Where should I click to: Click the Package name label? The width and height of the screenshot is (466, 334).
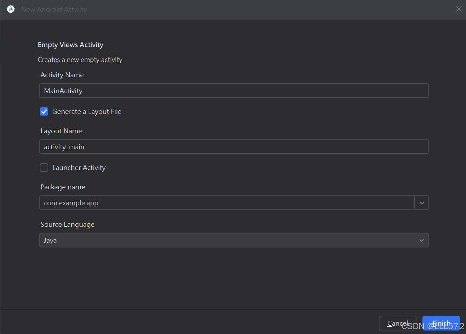63,187
